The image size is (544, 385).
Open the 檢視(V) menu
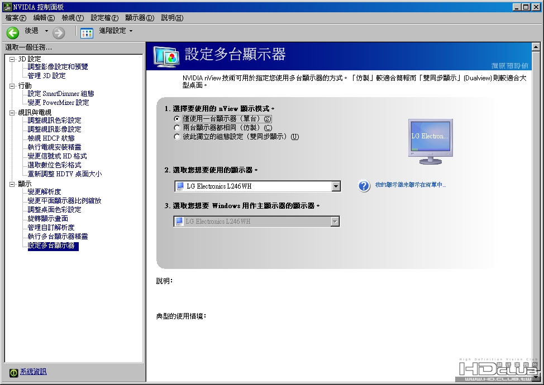click(x=73, y=18)
